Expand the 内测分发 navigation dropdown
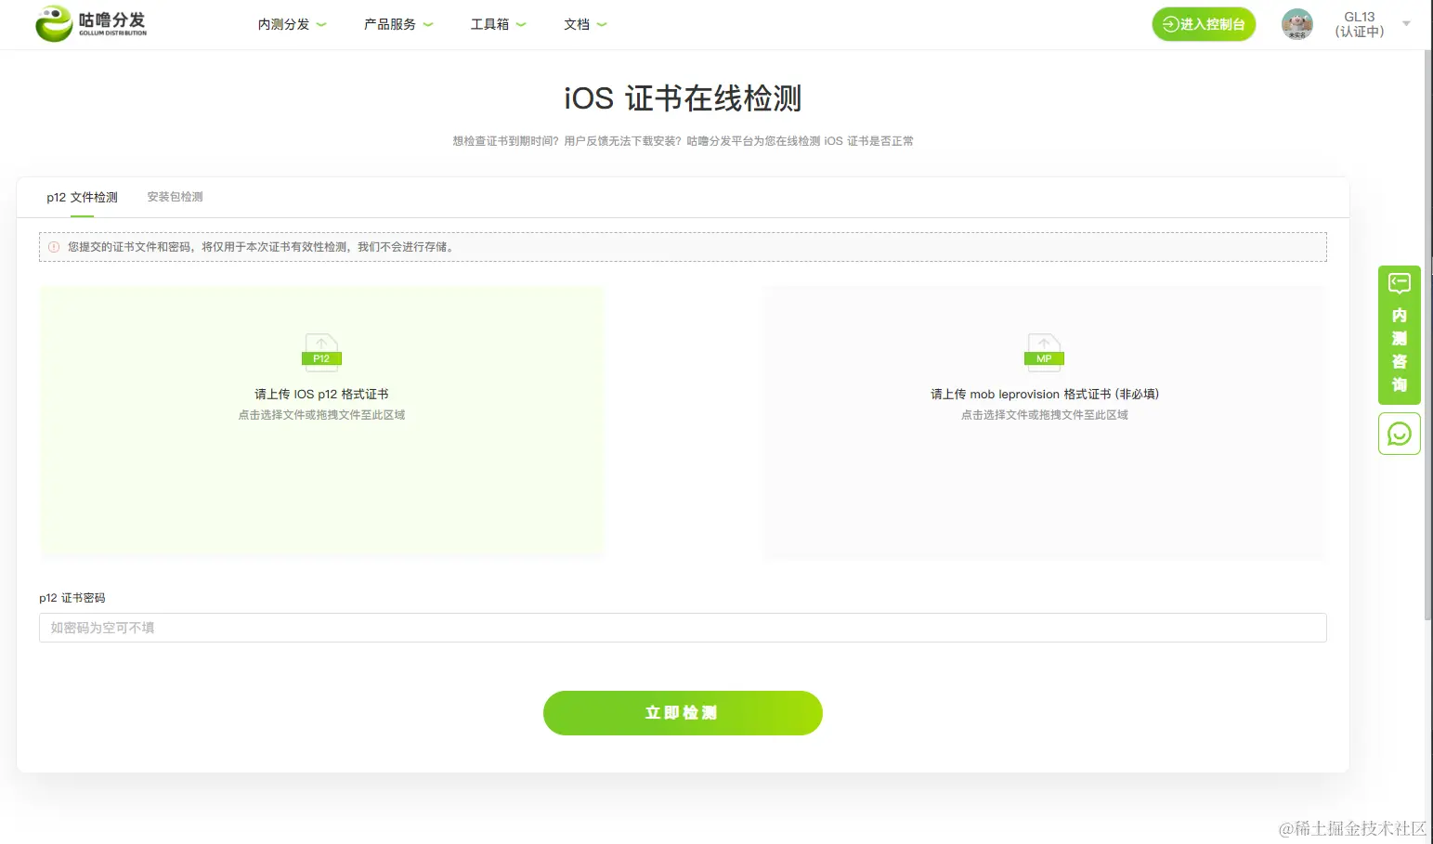Viewport: 1433px width, 844px height. point(292,24)
